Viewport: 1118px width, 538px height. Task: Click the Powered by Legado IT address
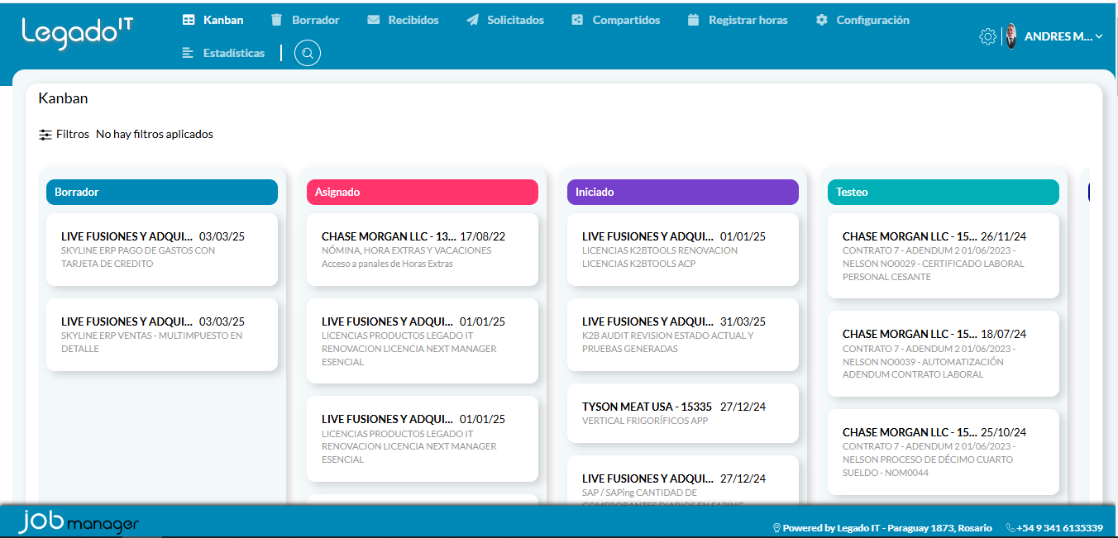click(888, 527)
